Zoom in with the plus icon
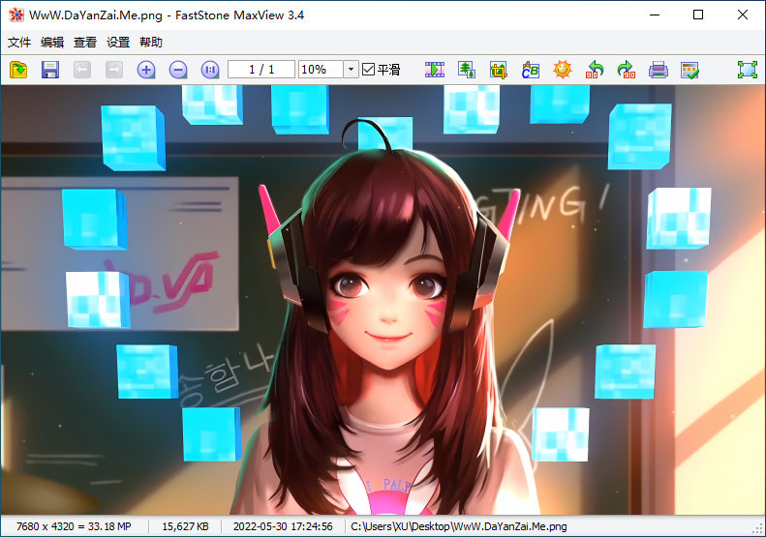The height and width of the screenshot is (537, 766). click(146, 70)
